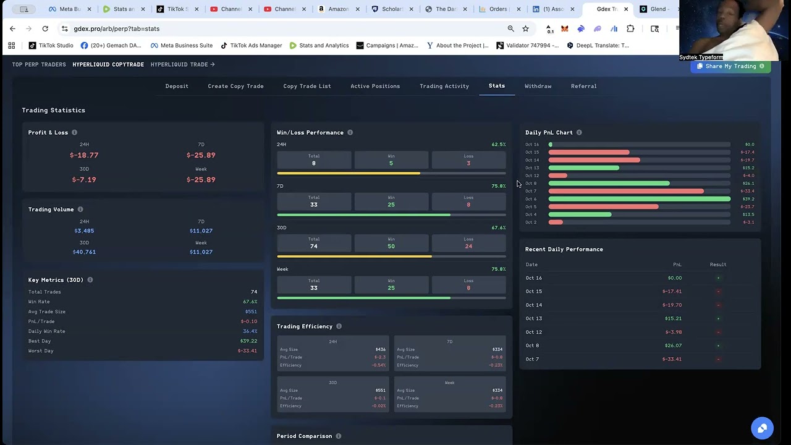This screenshot has width=791, height=445.
Task: Open TikTok Studio bookmark
Action: pyautogui.click(x=51, y=45)
